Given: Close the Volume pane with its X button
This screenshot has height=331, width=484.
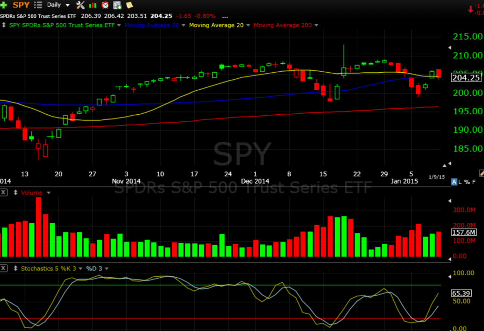Looking at the screenshot, I should [3, 193].
